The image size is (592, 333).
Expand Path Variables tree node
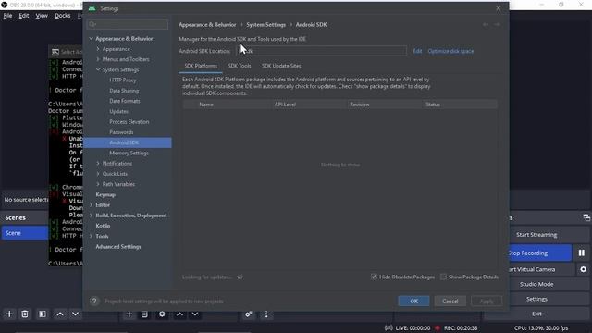(98, 184)
